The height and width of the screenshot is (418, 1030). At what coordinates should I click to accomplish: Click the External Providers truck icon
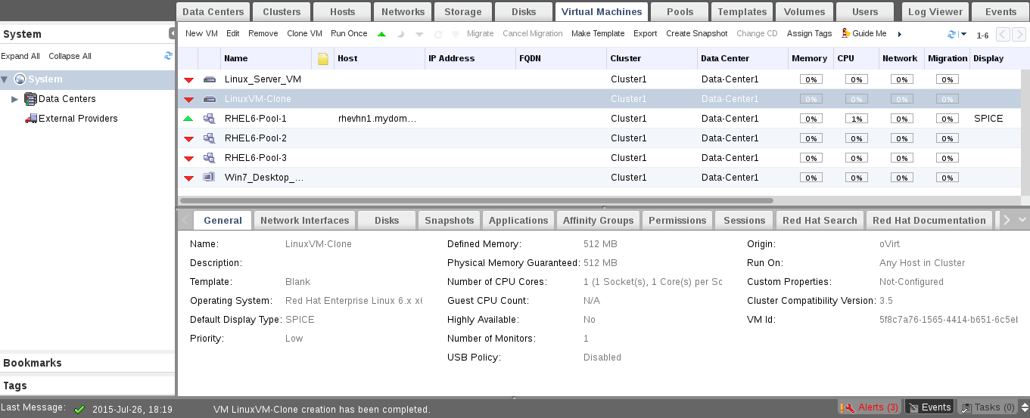pyautogui.click(x=31, y=119)
